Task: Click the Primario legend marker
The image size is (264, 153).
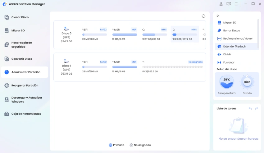Action: [x=111, y=145]
